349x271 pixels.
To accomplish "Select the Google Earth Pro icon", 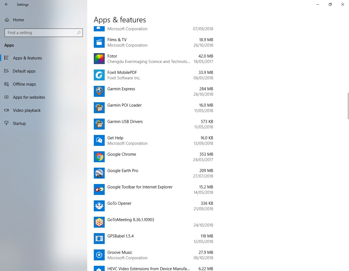I will click(99, 173).
